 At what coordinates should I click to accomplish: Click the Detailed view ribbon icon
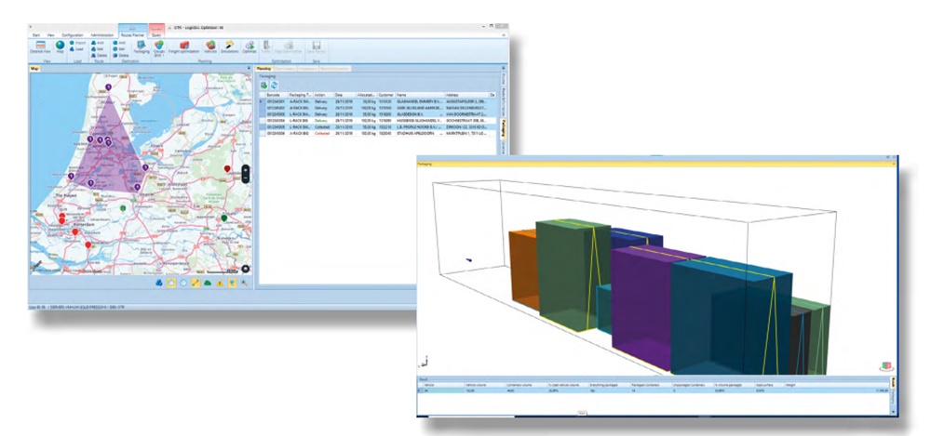pos(41,46)
